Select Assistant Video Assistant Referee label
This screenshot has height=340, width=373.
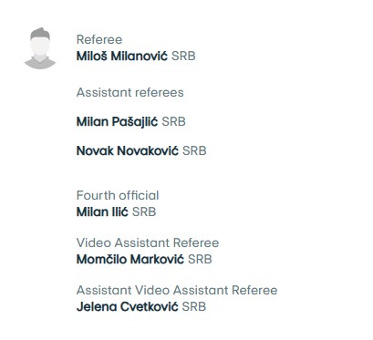click(177, 290)
